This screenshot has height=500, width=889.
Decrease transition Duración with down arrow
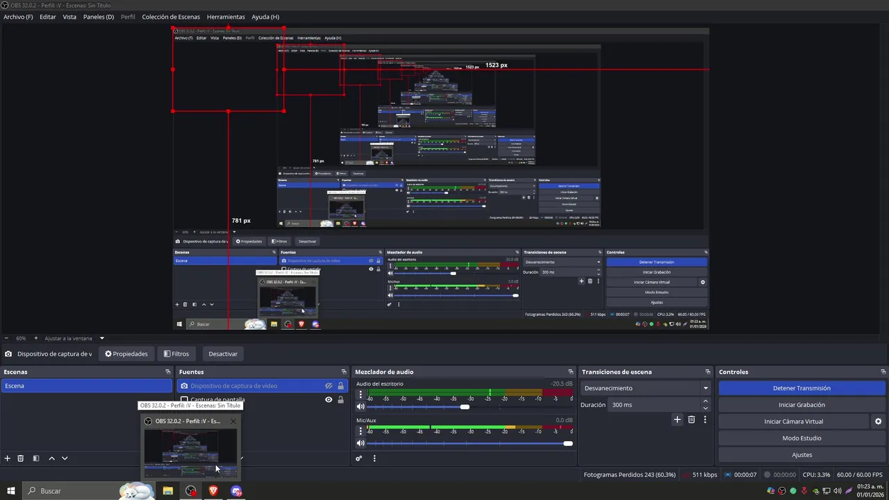click(x=706, y=408)
